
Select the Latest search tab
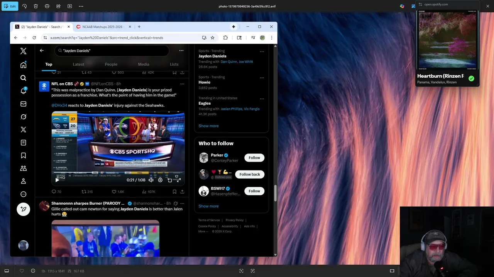tap(78, 64)
